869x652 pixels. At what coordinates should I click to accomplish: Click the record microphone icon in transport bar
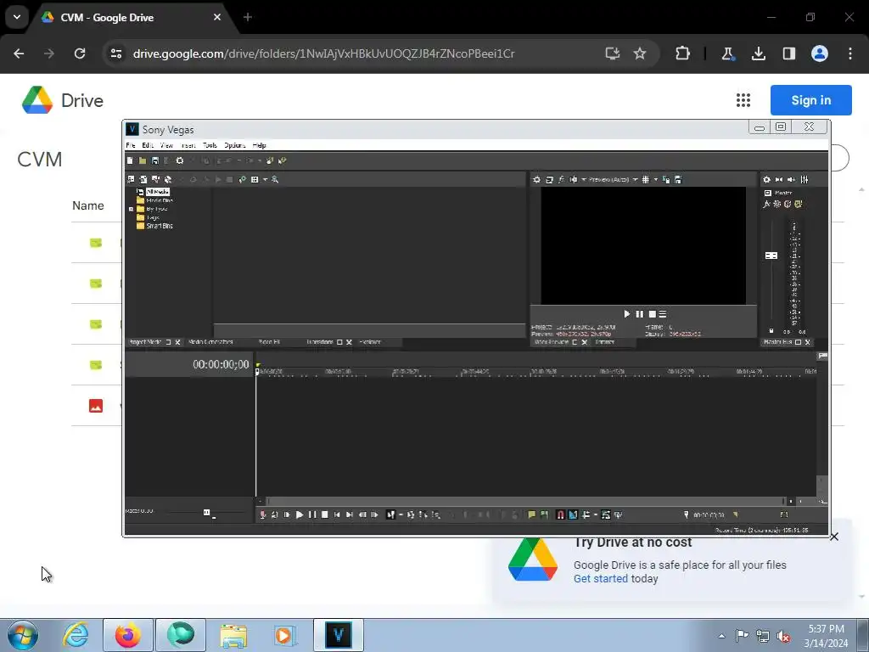click(x=263, y=515)
